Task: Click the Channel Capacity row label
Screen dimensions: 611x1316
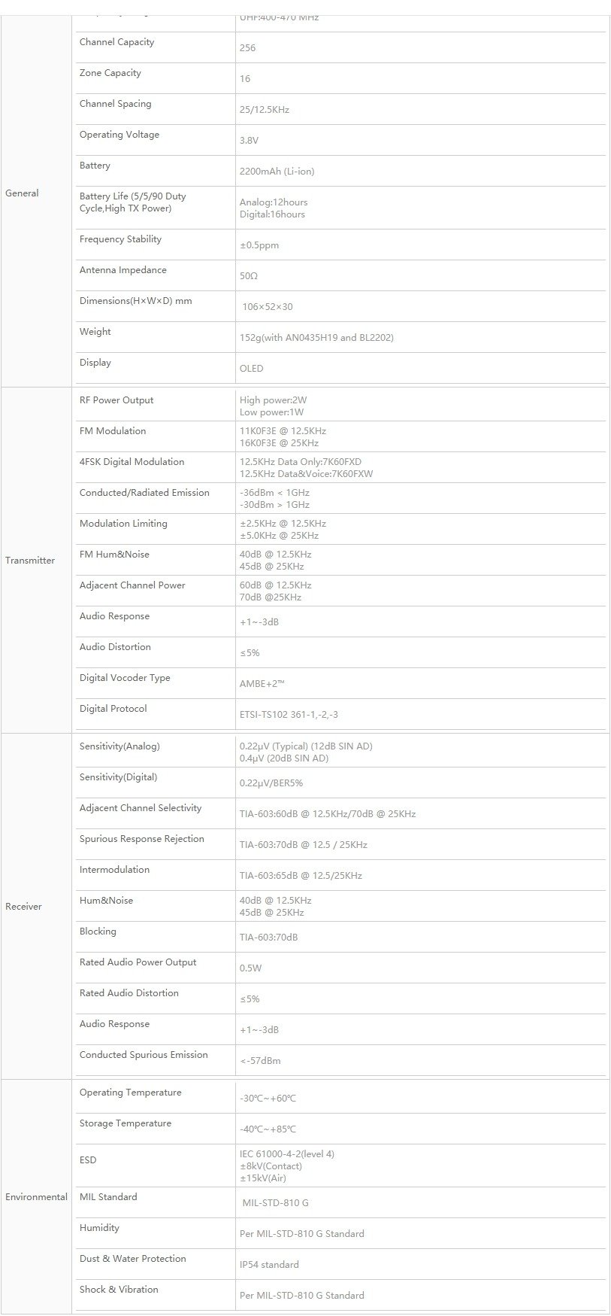Action: coord(116,42)
